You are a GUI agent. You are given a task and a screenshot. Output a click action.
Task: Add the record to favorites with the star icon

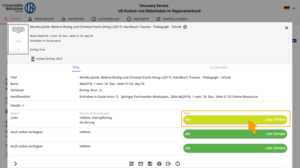(x=185, y=27)
